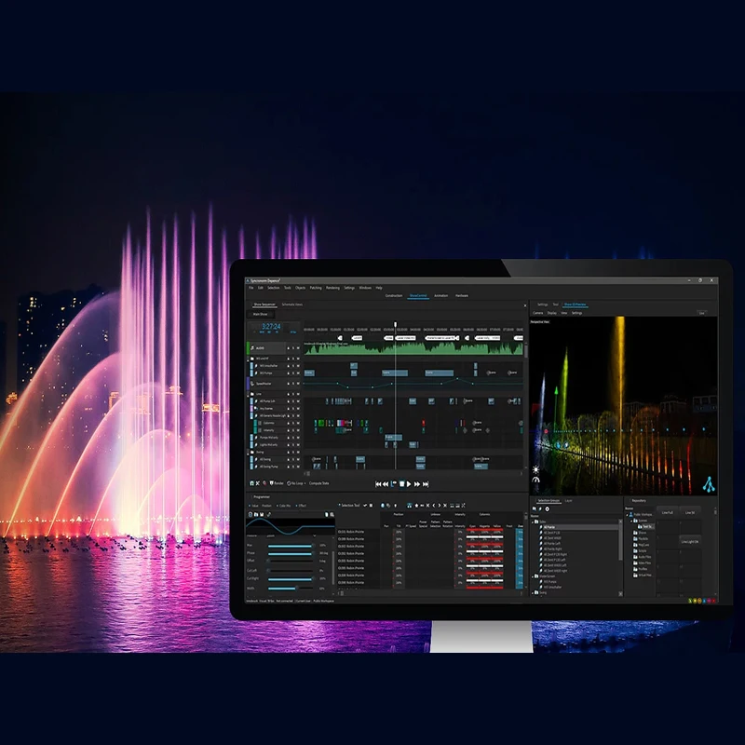
Task: Select the All Pointe row in Selection Groups
Action: (578, 527)
